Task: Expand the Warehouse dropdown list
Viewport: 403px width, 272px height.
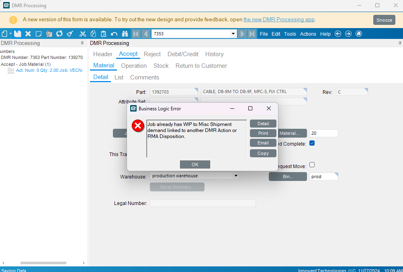Action: [x=236, y=176]
